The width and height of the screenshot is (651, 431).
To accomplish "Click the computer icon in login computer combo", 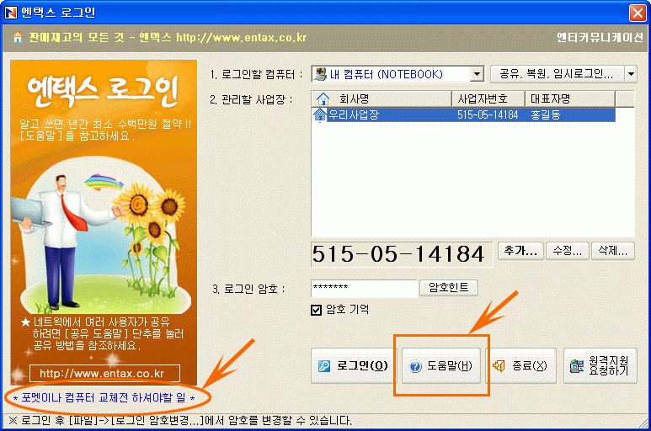I will 320,74.
